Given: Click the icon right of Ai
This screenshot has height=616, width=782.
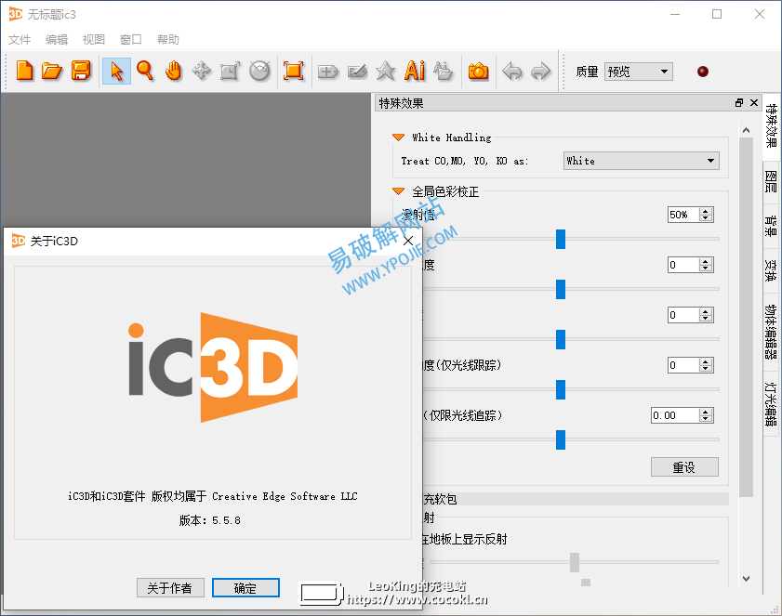Looking at the screenshot, I should coord(443,71).
